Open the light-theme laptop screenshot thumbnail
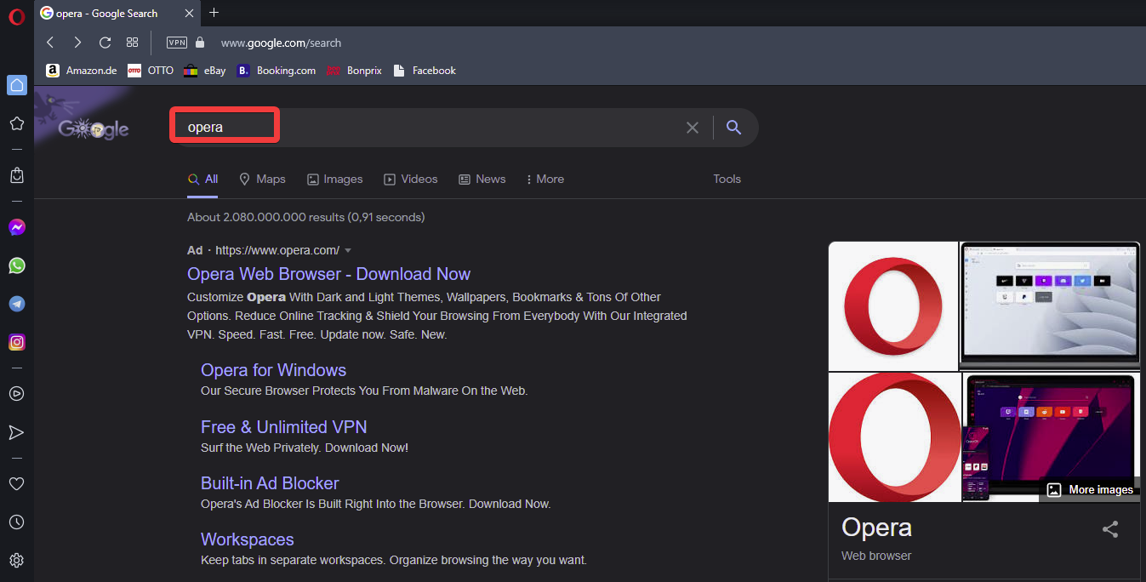The image size is (1146, 582). (x=1050, y=306)
